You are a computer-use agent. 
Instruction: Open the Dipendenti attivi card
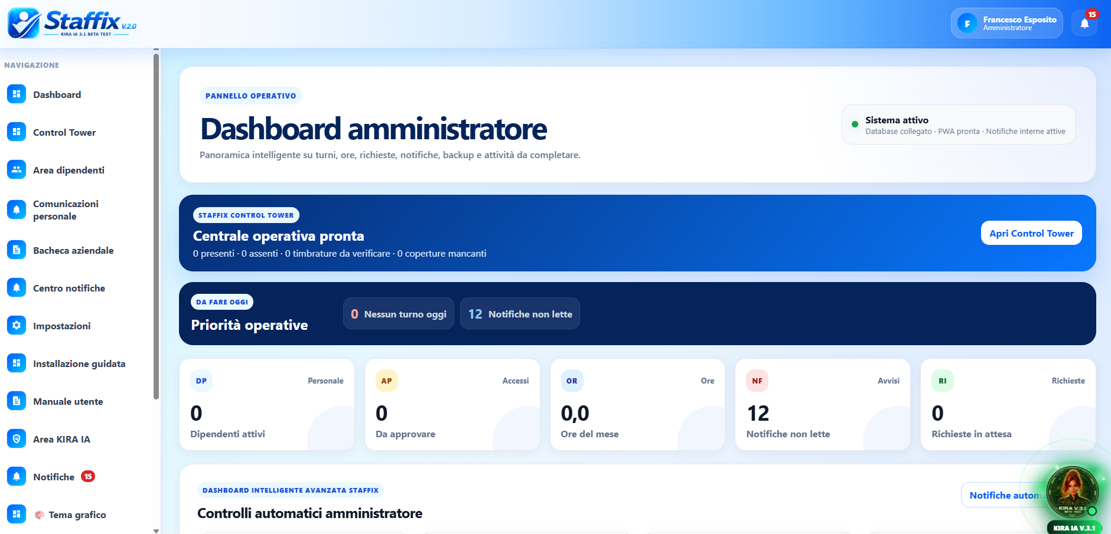[267, 405]
